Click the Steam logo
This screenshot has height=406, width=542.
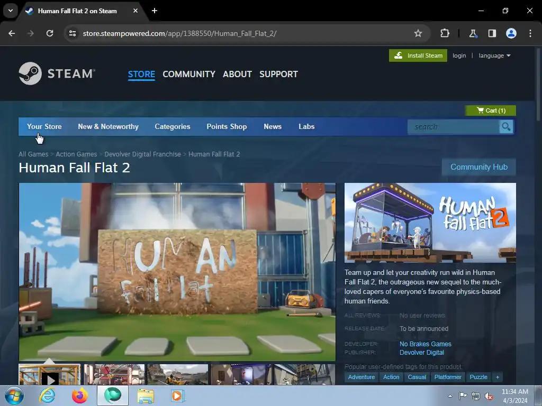[x=57, y=73]
